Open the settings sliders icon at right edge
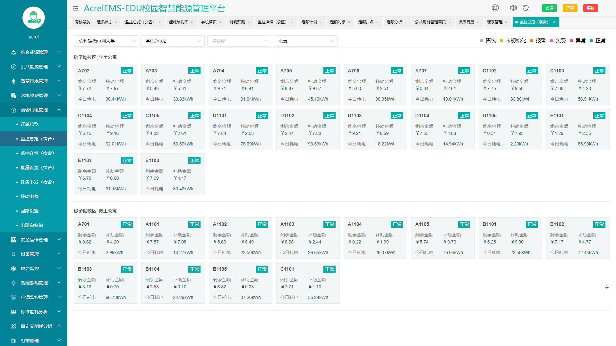Image resolution: width=616 pixels, height=346 pixels. (x=607, y=287)
